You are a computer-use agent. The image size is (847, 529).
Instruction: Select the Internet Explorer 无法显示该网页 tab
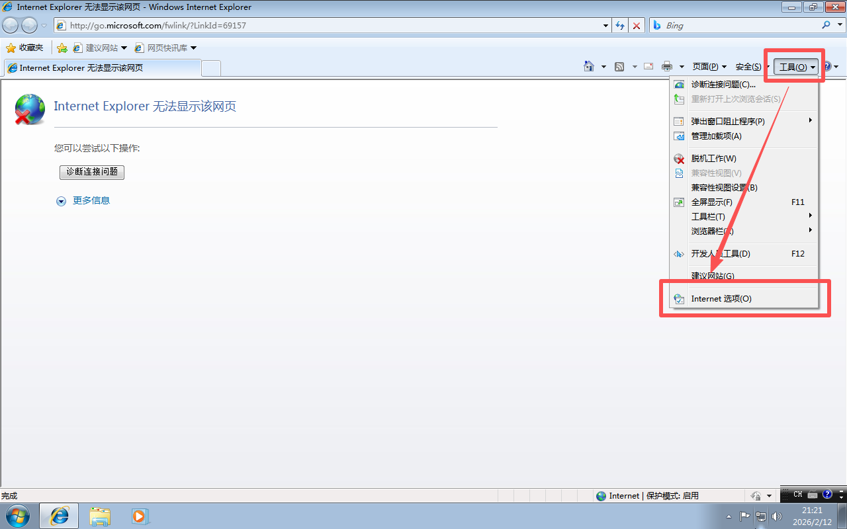coord(103,67)
